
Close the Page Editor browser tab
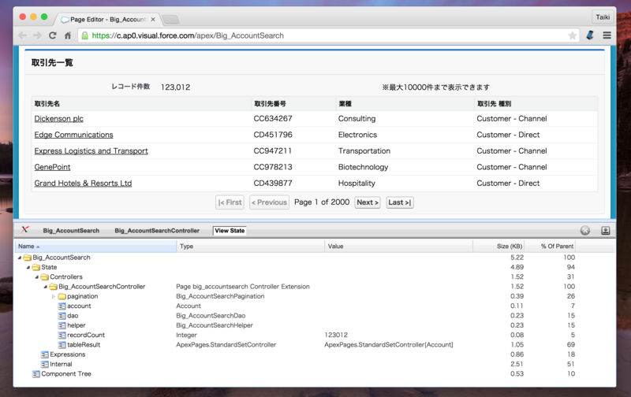coord(153,19)
